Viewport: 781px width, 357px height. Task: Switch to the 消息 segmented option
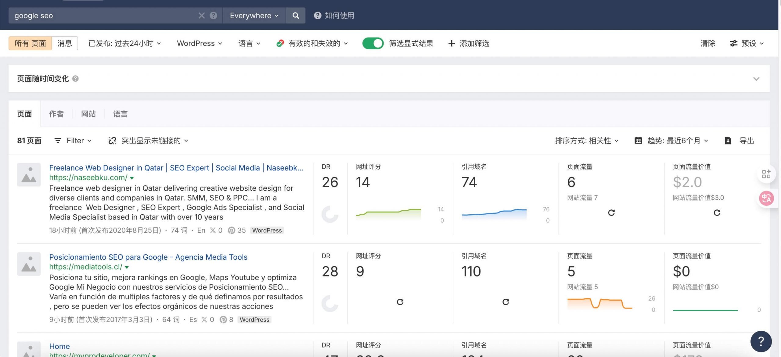[65, 43]
